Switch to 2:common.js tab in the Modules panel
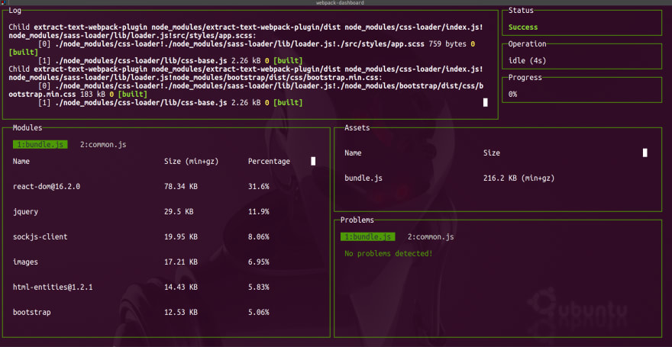Viewport: 672px width, 347px height. (103, 145)
